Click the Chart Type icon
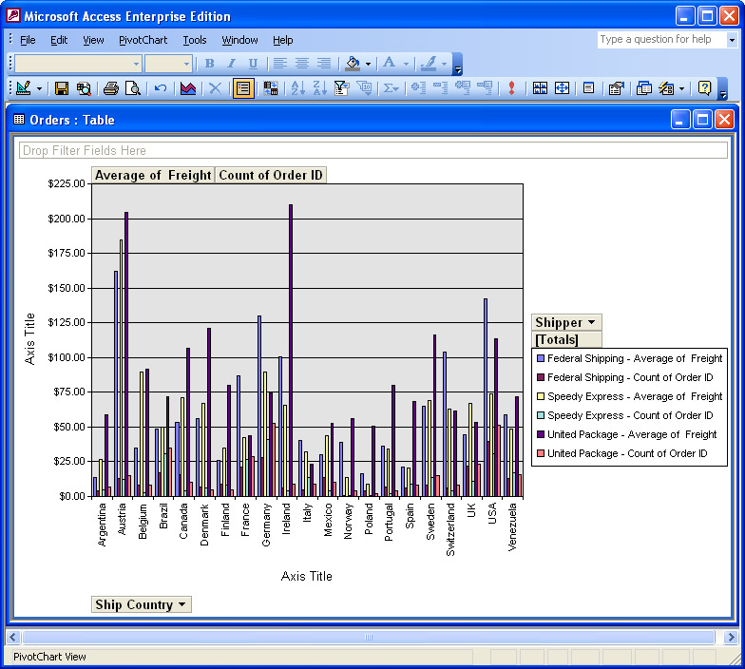The image size is (745, 669). pyautogui.click(x=188, y=88)
